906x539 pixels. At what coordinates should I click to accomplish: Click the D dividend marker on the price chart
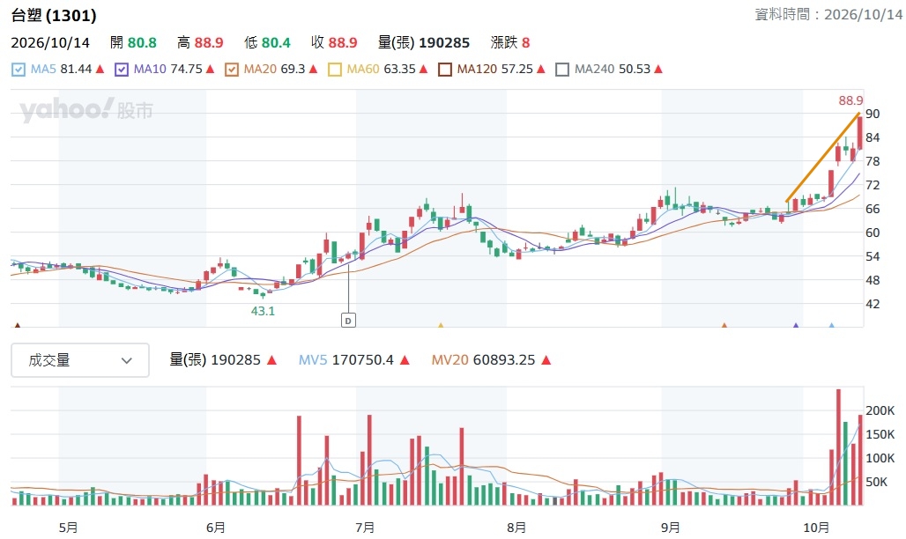(x=348, y=320)
